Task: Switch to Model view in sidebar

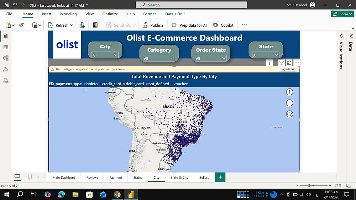Action: pos(6,58)
